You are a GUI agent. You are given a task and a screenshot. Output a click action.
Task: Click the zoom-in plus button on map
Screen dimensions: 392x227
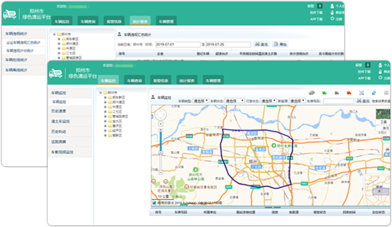pos(161,130)
